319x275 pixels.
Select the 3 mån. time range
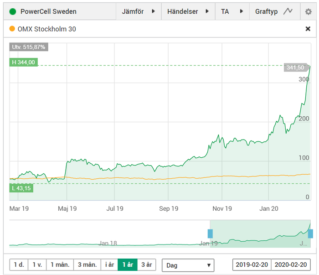(87, 265)
